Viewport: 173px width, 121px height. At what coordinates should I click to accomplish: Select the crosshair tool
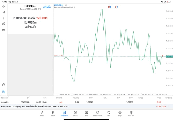4,6
